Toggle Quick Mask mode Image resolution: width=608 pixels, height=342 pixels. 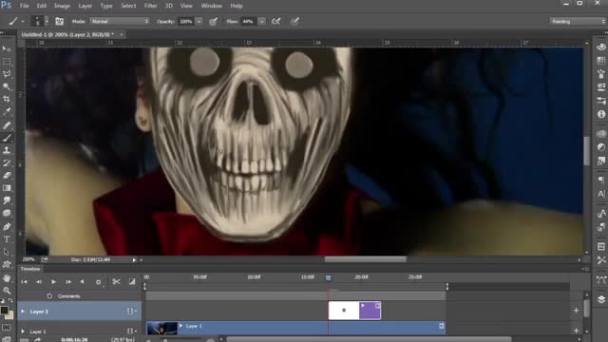(7, 328)
